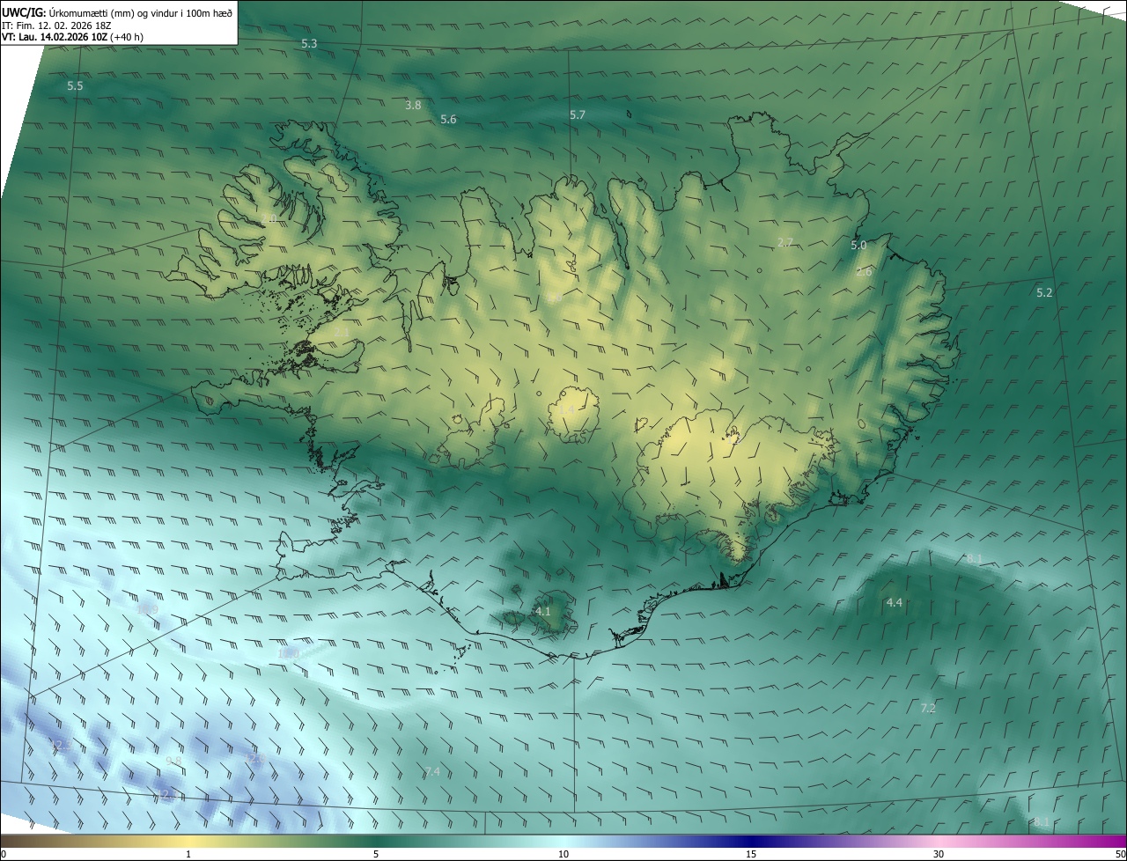Click the 4.1 value label on the south coast
The height and width of the screenshot is (861, 1127).
pos(542,611)
